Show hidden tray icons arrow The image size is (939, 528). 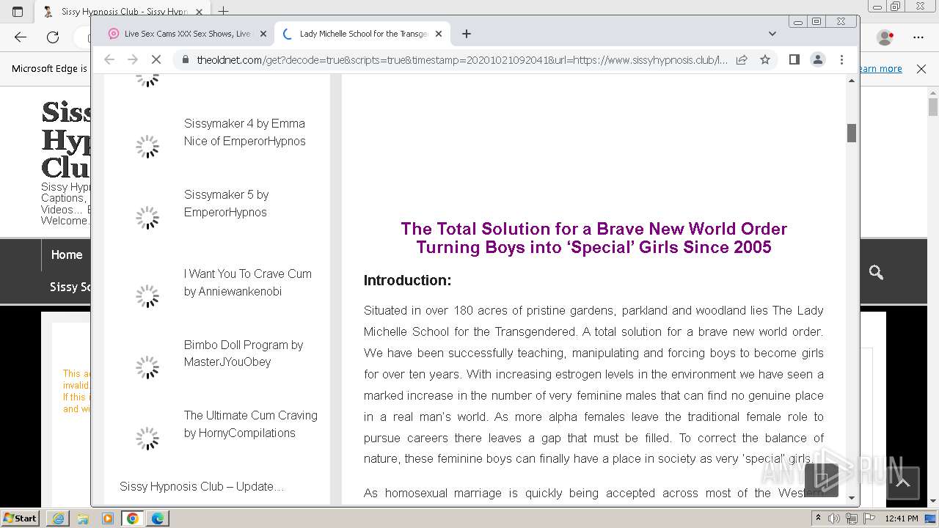click(x=819, y=518)
